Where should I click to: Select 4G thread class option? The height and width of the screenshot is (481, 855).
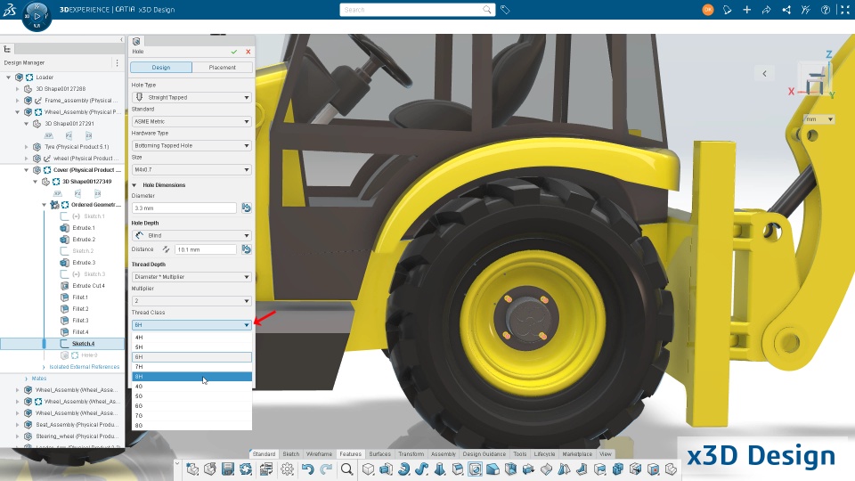(x=192, y=386)
